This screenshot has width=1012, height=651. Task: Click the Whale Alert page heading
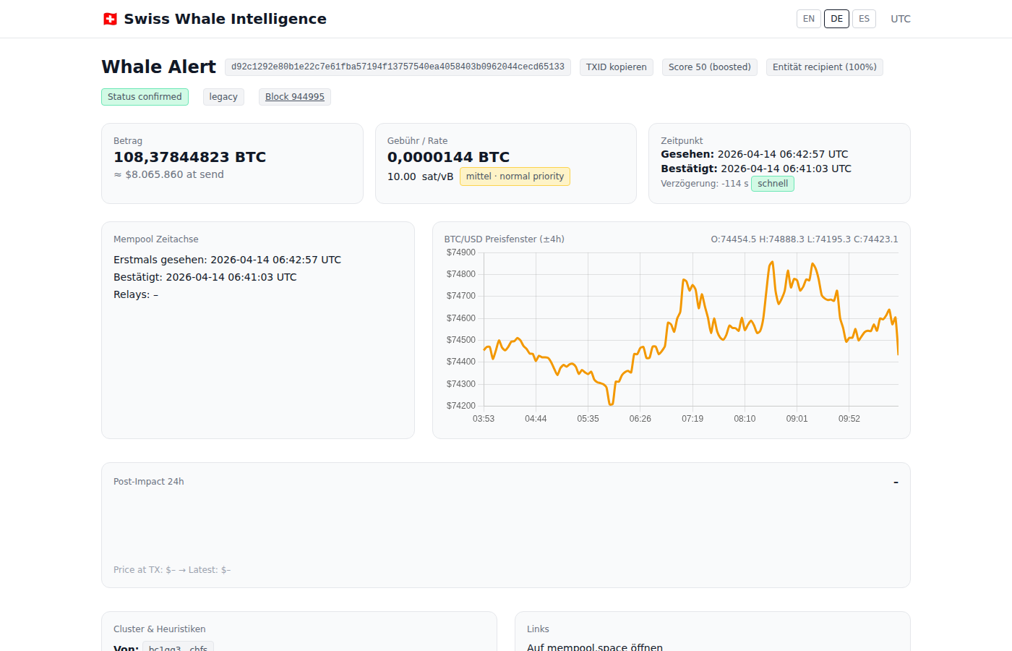tap(158, 67)
